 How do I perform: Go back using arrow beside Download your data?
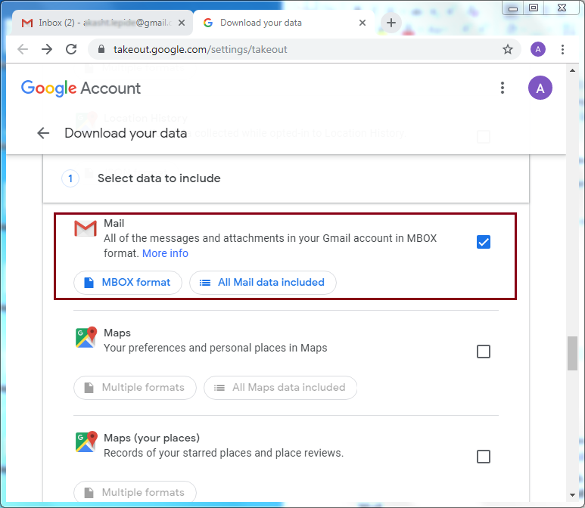click(43, 133)
